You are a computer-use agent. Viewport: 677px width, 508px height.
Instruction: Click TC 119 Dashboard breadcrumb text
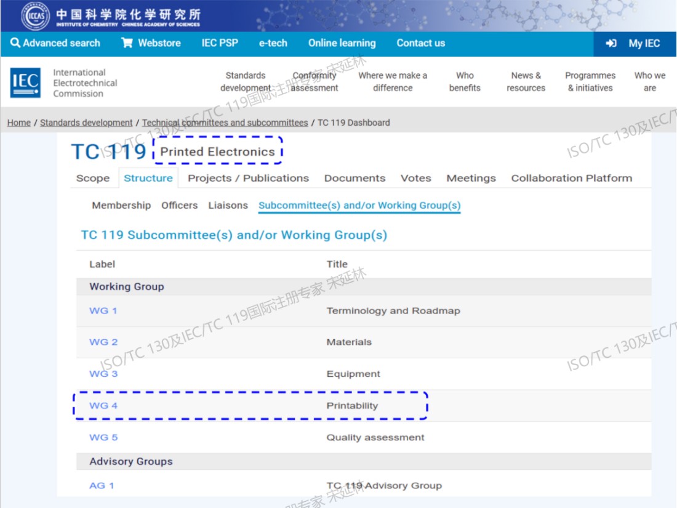[354, 123]
